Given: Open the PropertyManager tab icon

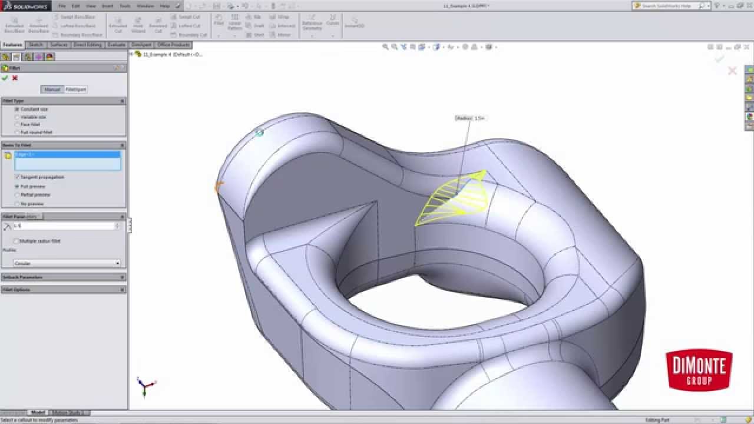Looking at the screenshot, I should click(16, 57).
